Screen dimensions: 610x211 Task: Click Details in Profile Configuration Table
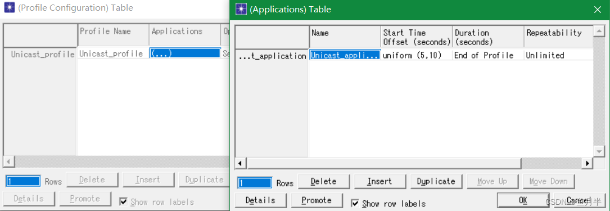pyautogui.click(x=29, y=199)
